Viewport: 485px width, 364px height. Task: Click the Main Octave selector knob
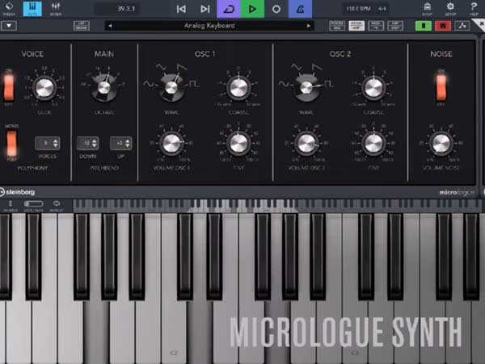(x=104, y=88)
